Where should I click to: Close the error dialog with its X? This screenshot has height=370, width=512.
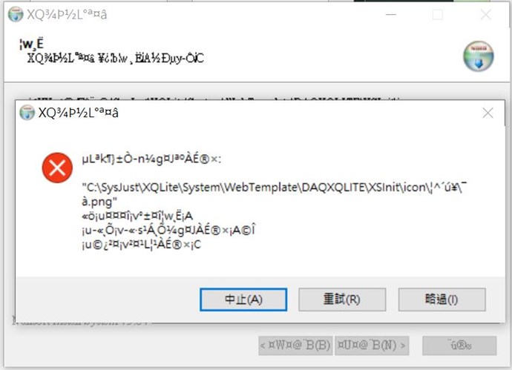pyautogui.click(x=488, y=113)
